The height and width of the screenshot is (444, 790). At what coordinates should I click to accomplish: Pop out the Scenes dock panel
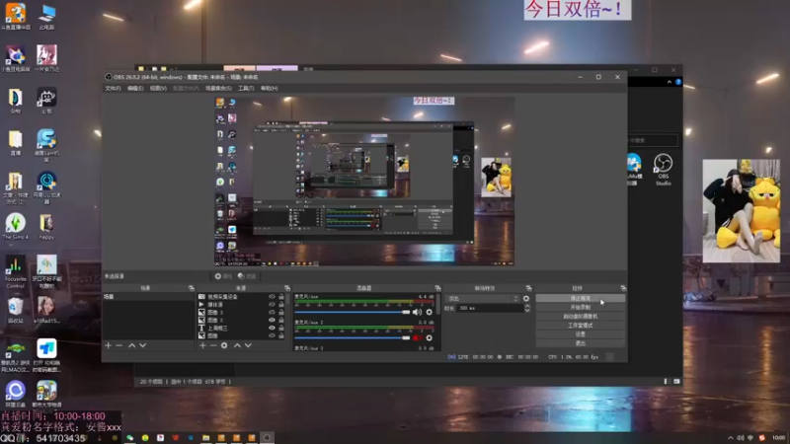tap(191, 288)
